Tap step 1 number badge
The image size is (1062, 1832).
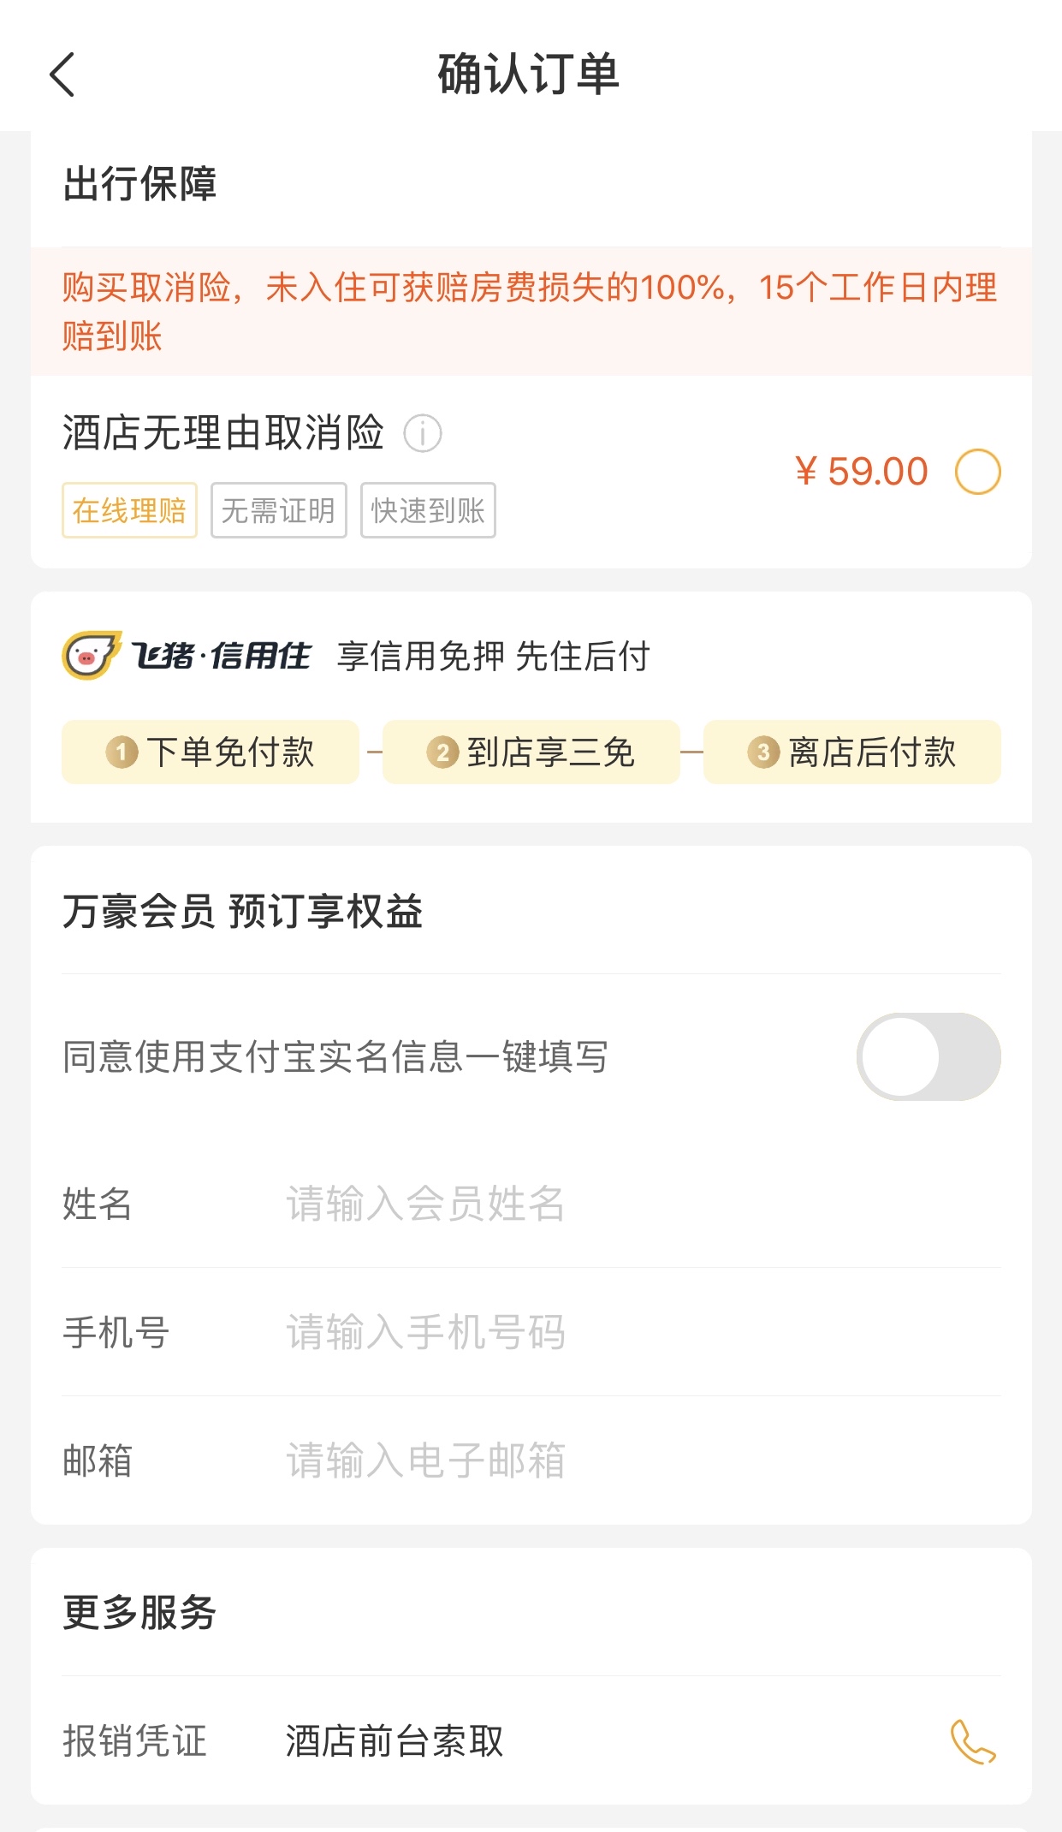click(x=122, y=752)
